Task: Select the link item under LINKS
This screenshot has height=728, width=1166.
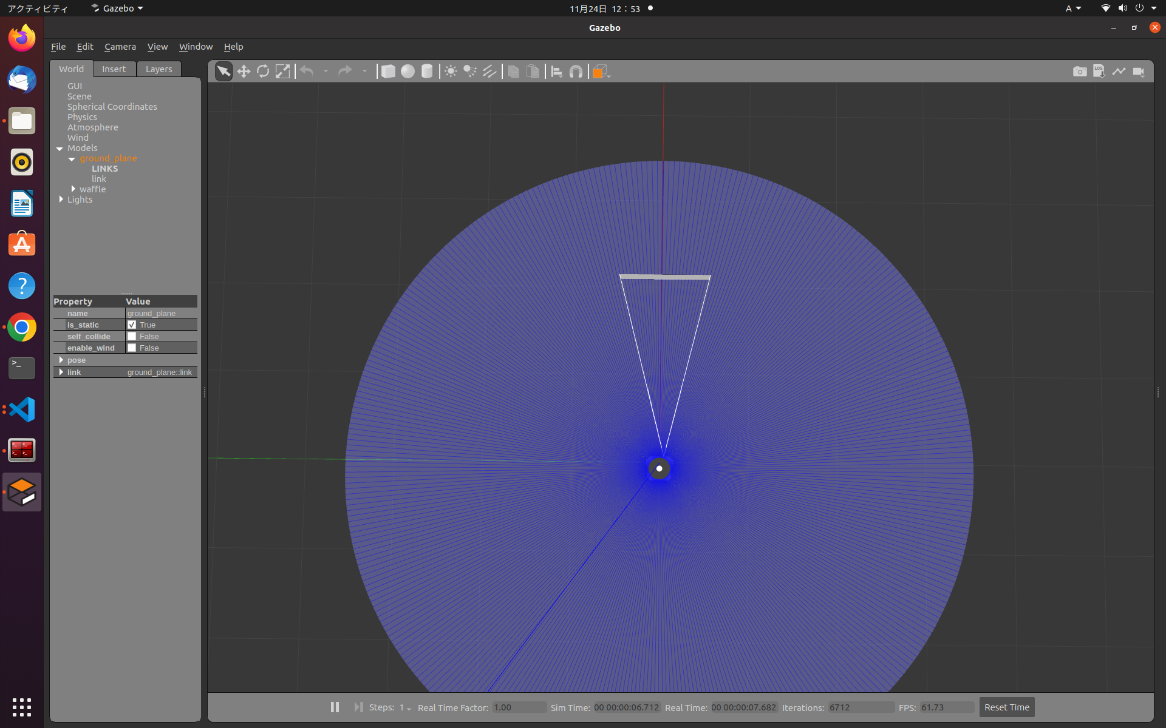Action: pos(99,179)
